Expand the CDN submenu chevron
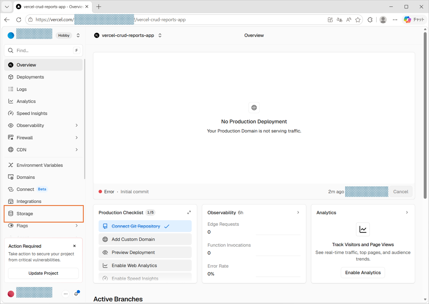The height and width of the screenshot is (304, 429). click(77, 150)
